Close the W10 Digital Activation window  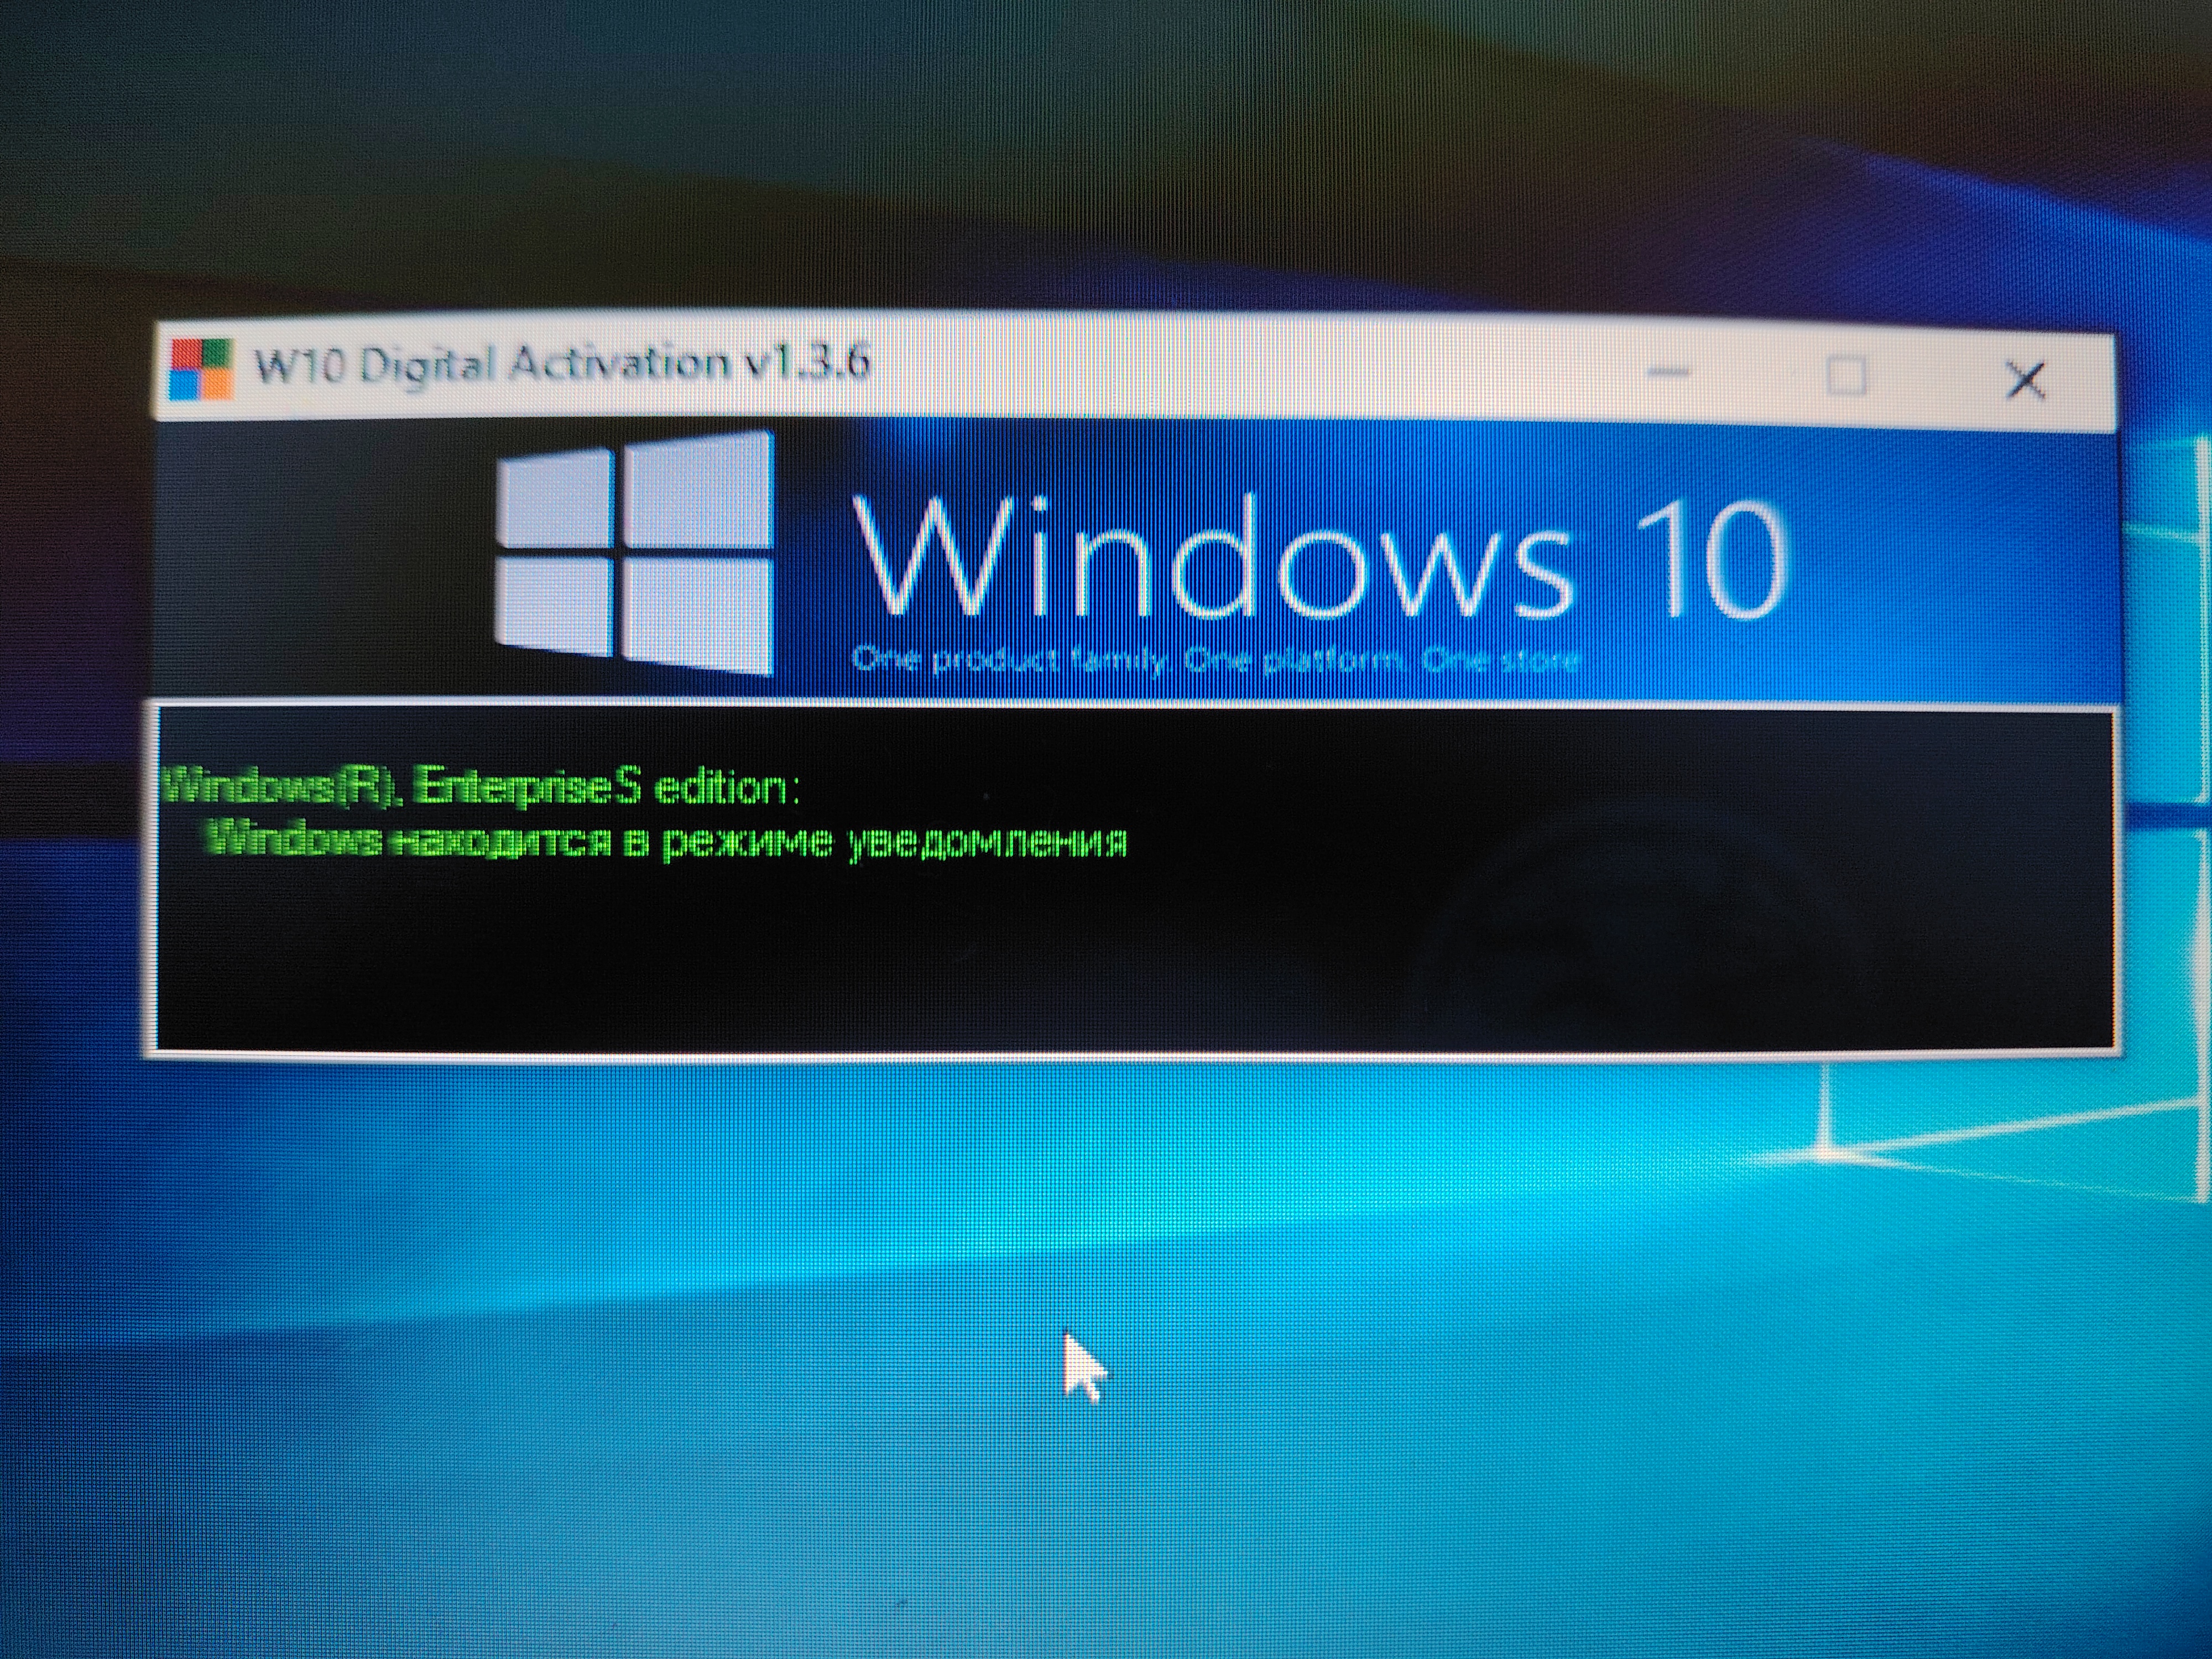point(2027,380)
